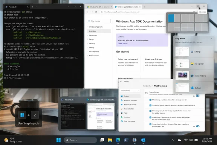Click the OneDrive cloud tray icon
The width and height of the screenshot is (217, 145).
tap(179, 140)
